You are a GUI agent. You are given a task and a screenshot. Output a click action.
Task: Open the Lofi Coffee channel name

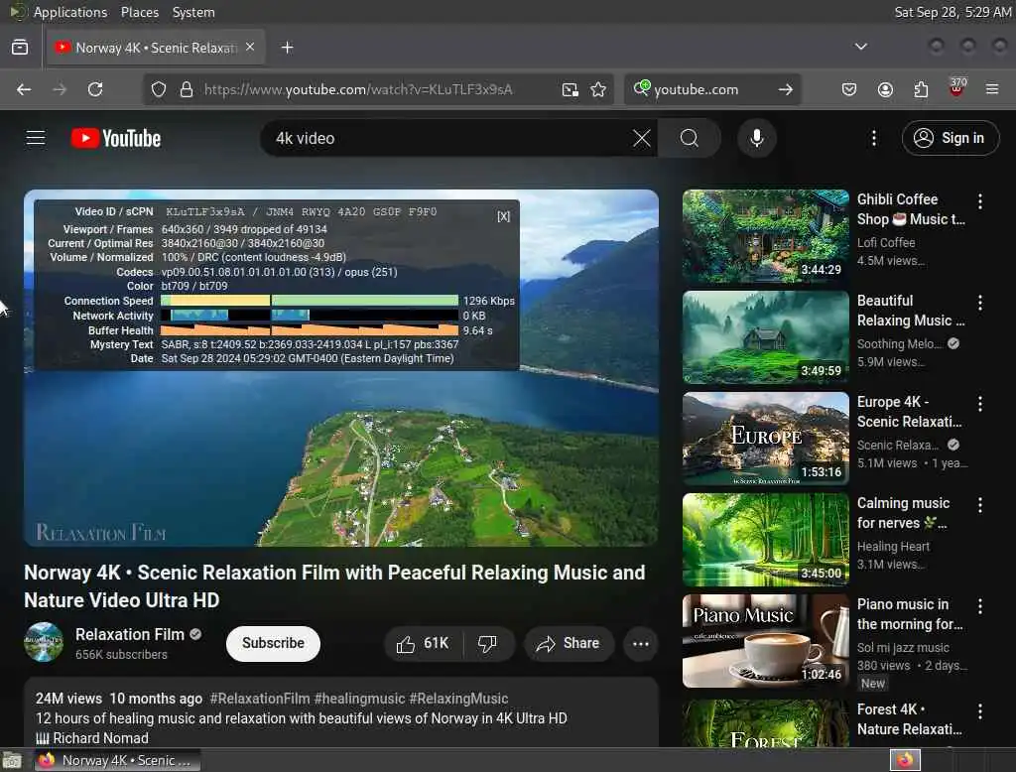pos(886,242)
